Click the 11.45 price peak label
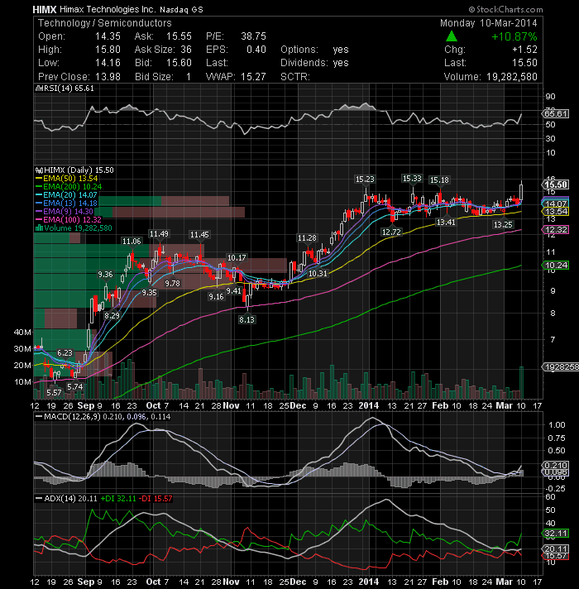Image resolution: width=579 pixels, height=589 pixels. click(x=199, y=235)
